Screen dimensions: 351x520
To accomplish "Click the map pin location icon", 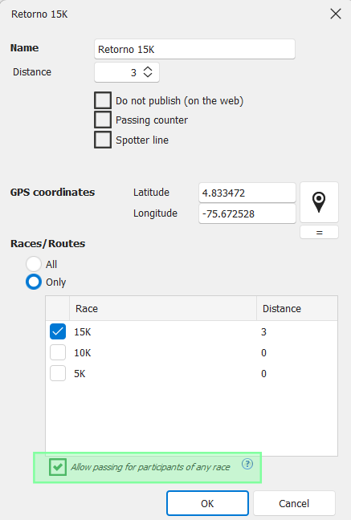I will coord(319,202).
